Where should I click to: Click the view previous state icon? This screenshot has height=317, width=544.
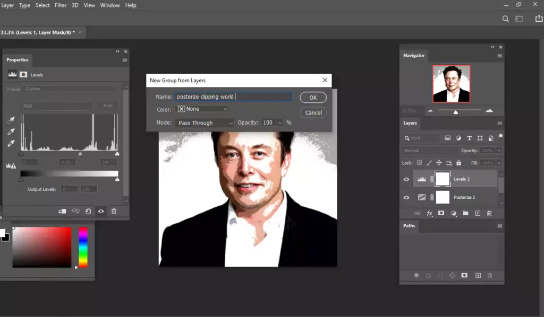[x=75, y=211]
